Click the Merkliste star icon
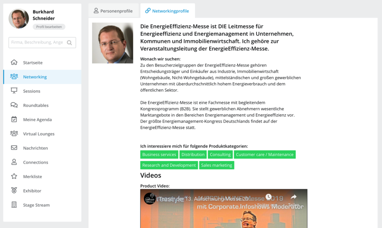The image size is (382, 228). tap(14, 176)
